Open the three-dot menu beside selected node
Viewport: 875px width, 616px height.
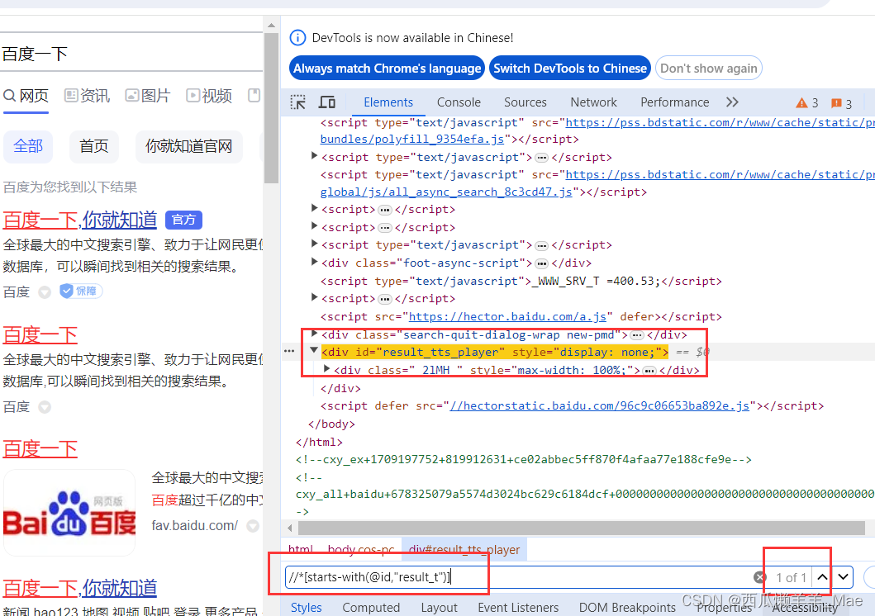289,351
